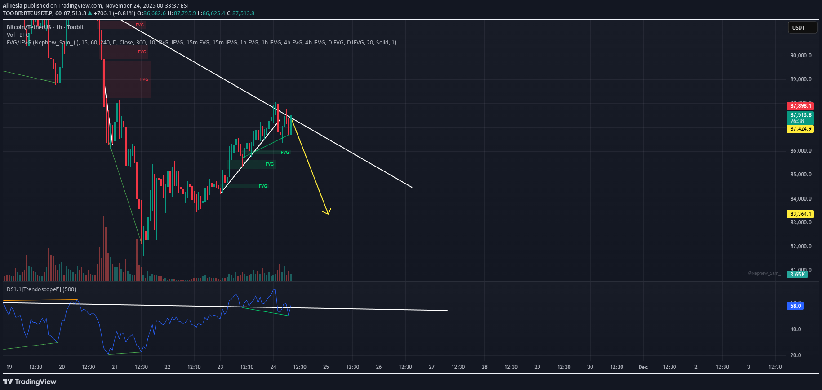Select the middle green FVG zone label
Screen dimensions: 822x390
[270, 164]
